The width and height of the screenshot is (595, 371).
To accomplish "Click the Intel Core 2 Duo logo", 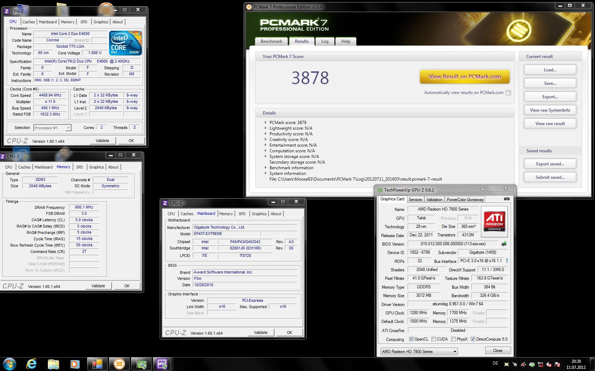I will click(126, 43).
